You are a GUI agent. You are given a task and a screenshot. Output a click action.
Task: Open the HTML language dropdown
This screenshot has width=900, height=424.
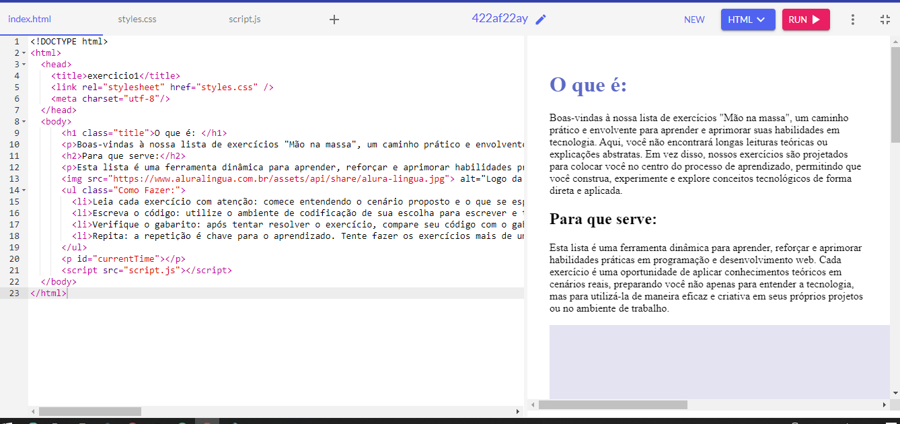click(x=748, y=20)
